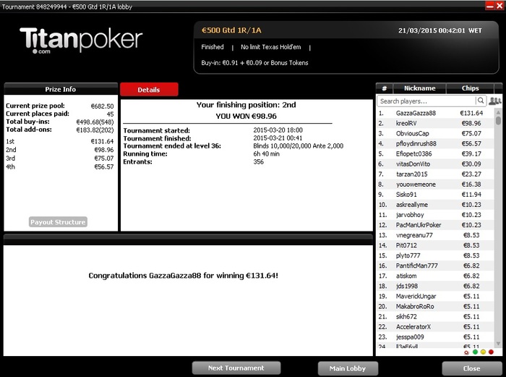This screenshot has height=377, width=506.
Task: Open the players group icon beside search
Action: 494,101
